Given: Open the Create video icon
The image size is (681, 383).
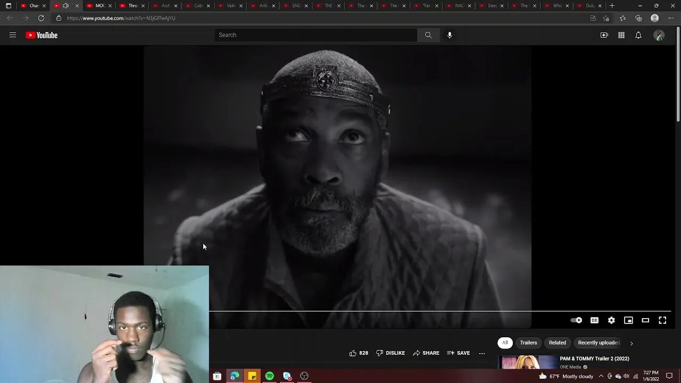Looking at the screenshot, I should click(604, 35).
